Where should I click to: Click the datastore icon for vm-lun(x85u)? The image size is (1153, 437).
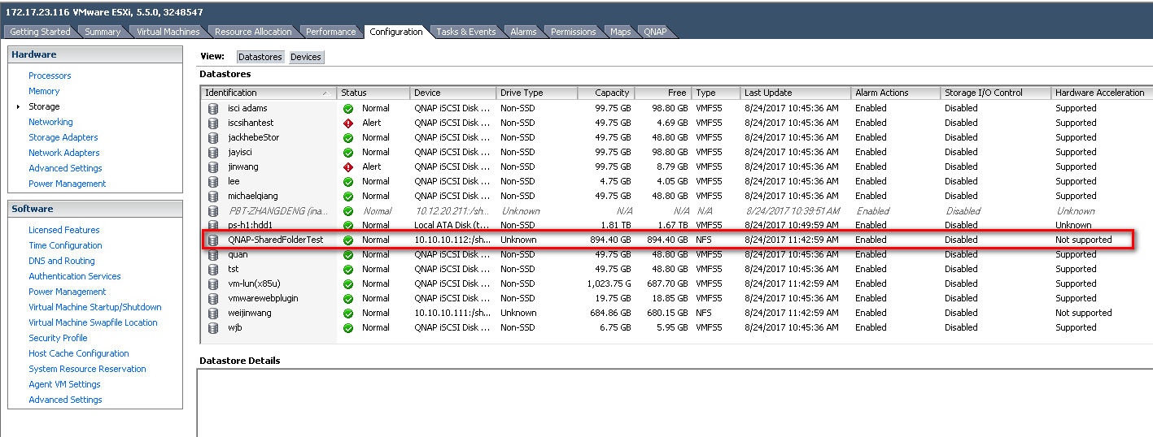coord(213,283)
